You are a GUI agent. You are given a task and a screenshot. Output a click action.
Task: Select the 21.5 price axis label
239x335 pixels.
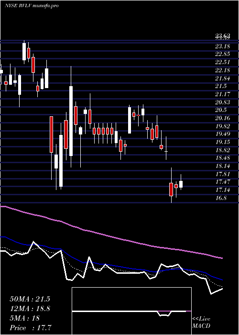pyautogui.click(x=221, y=86)
